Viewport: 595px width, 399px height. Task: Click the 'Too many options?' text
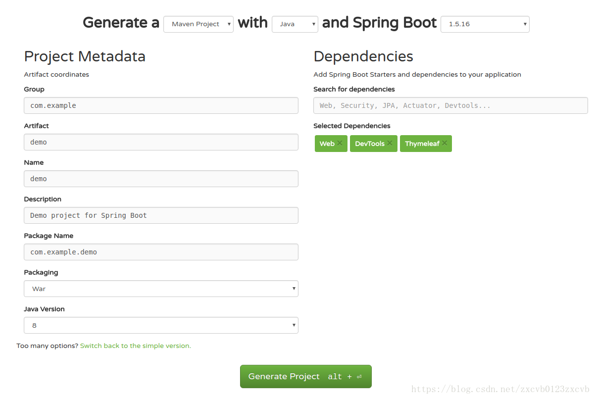tap(48, 346)
